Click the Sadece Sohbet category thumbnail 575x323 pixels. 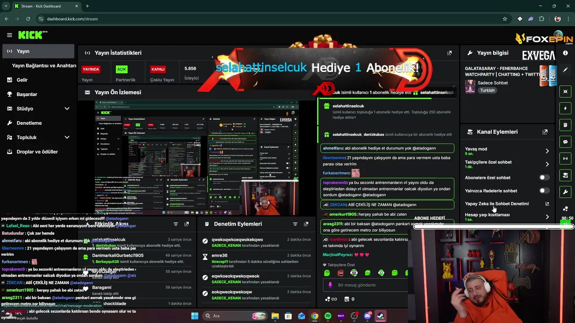[x=470, y=86]
